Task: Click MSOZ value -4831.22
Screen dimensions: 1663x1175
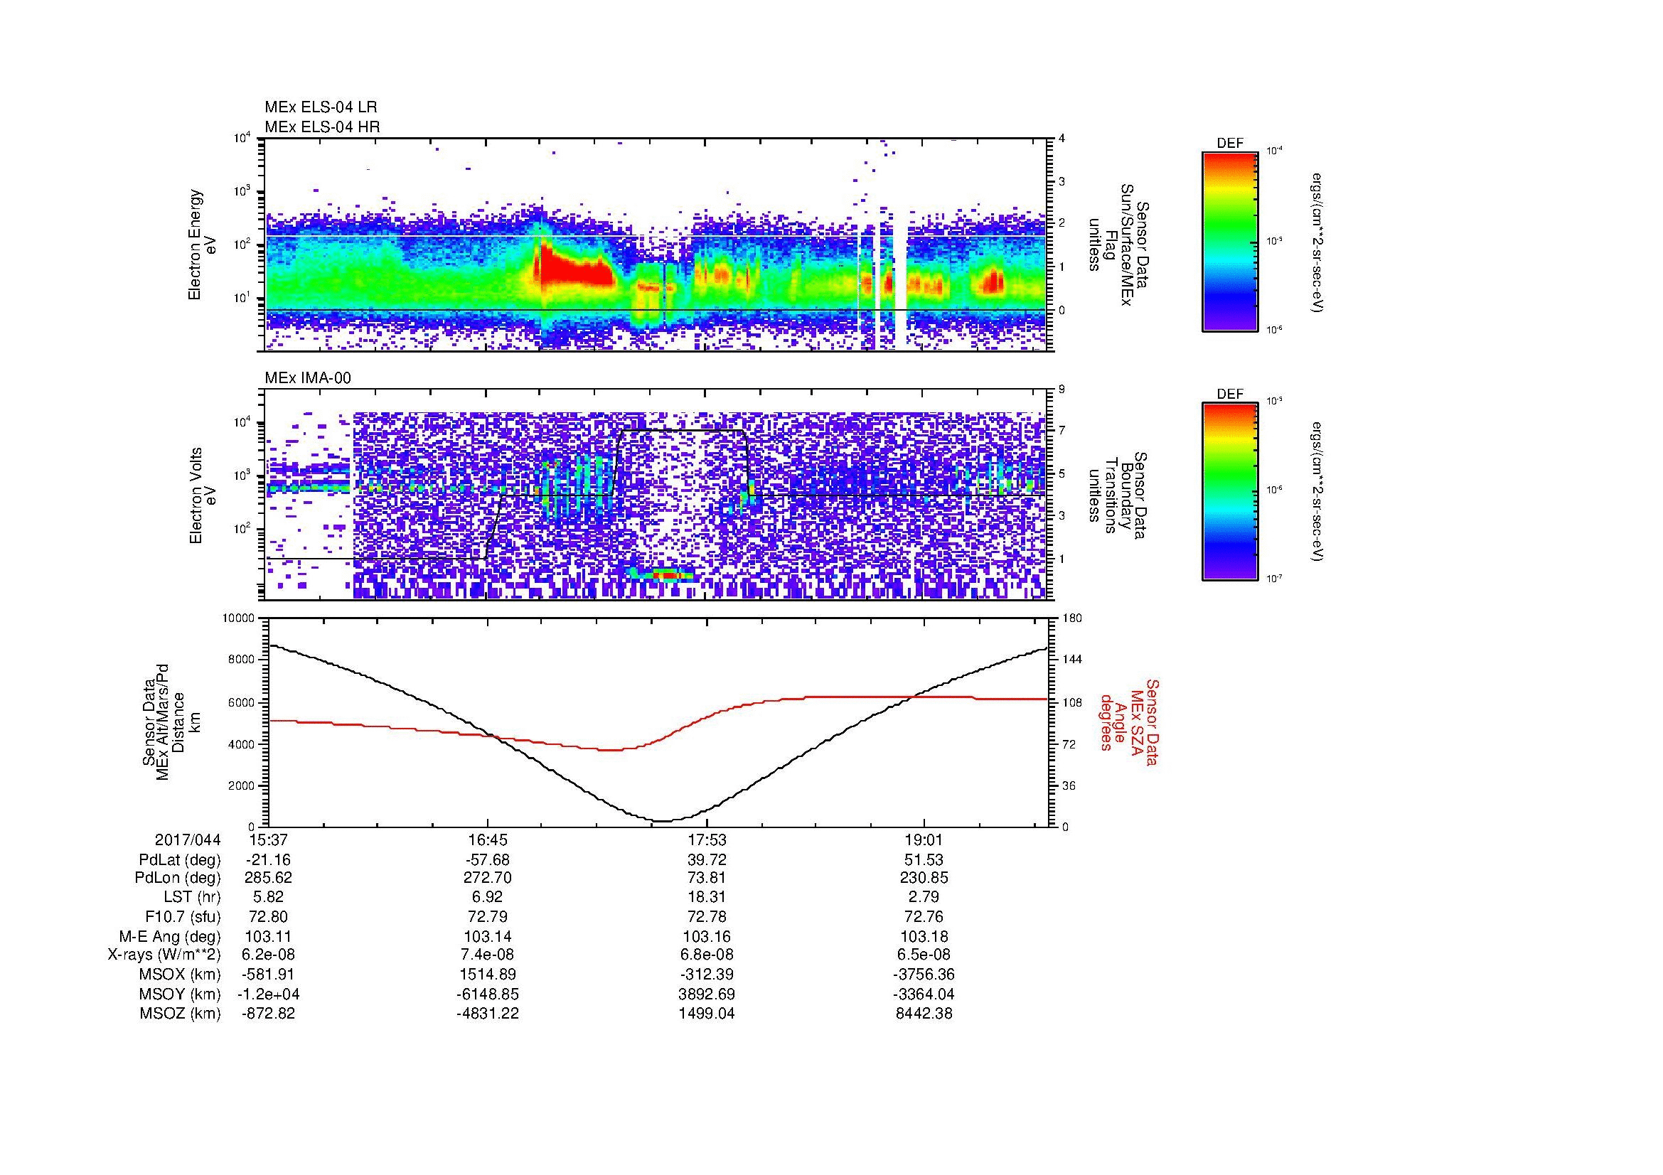Action: tap(488, 1014)
